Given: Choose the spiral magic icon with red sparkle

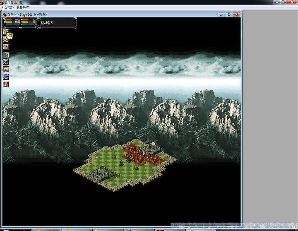Looking at the screenshot, I should [6, 47].
